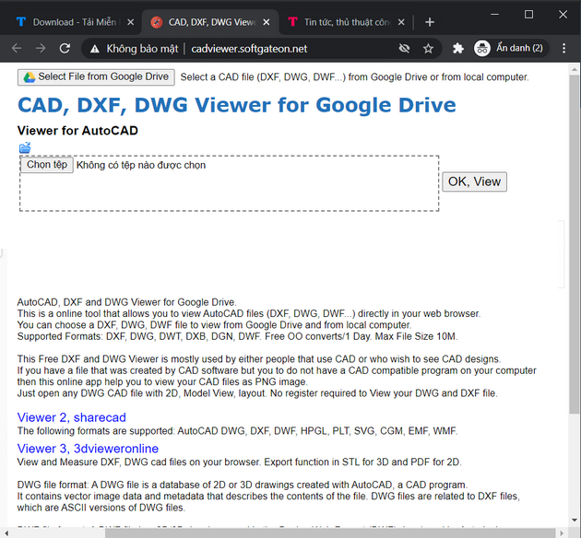Click the blue folder open icon
581x538 pixels.
[x=25, y=147]
